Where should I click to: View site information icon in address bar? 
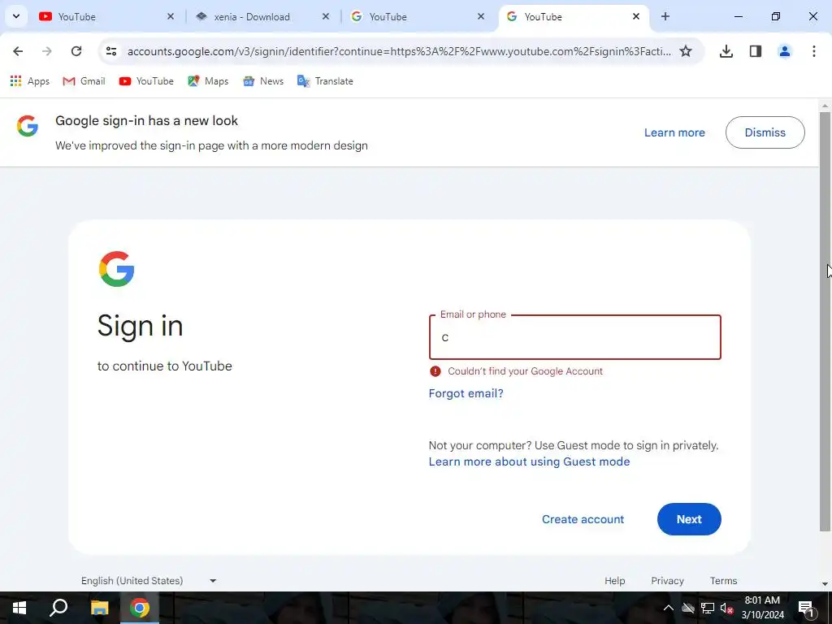pyautogui.click(x=110, y=51)
